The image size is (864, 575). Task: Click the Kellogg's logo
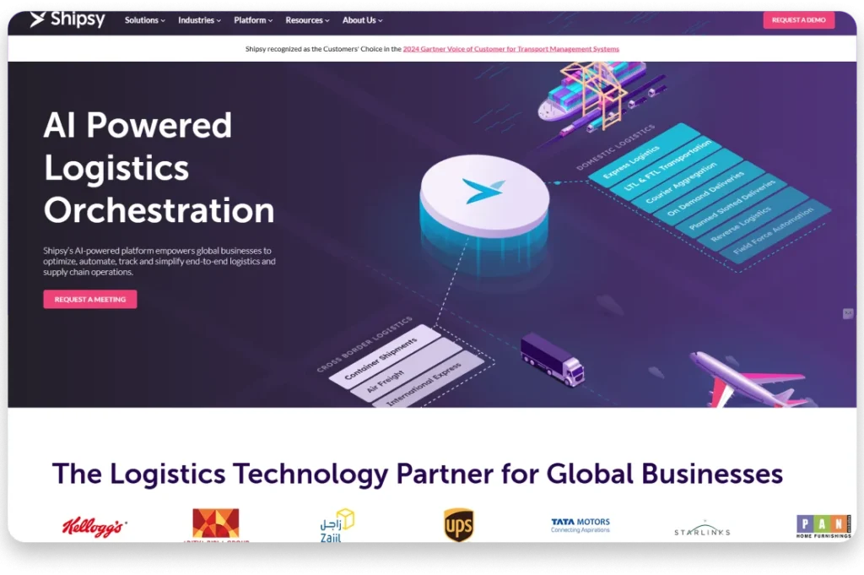(94, 528)
